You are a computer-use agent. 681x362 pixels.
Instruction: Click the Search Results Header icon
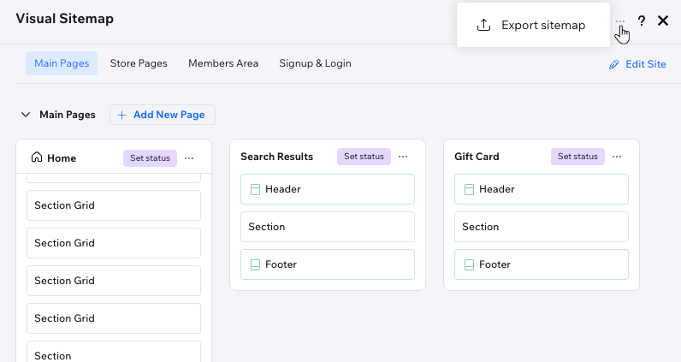255,189
